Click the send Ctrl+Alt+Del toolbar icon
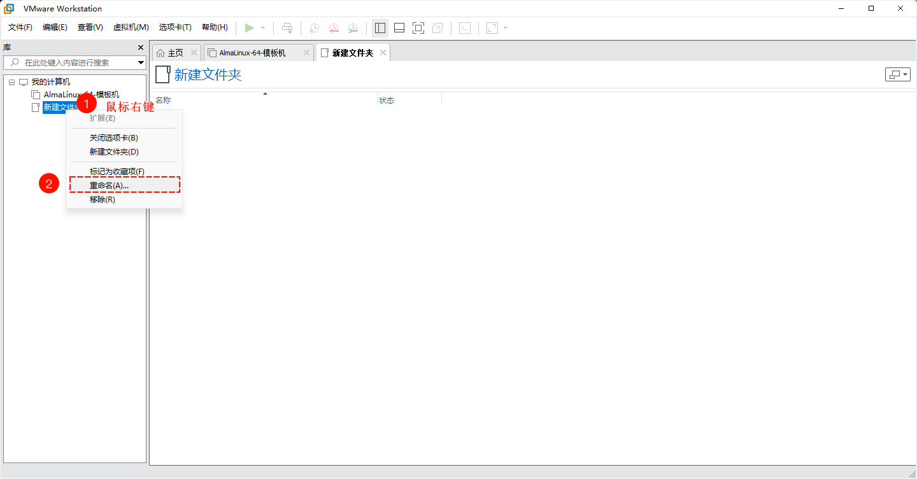 (x=288, y=28)
